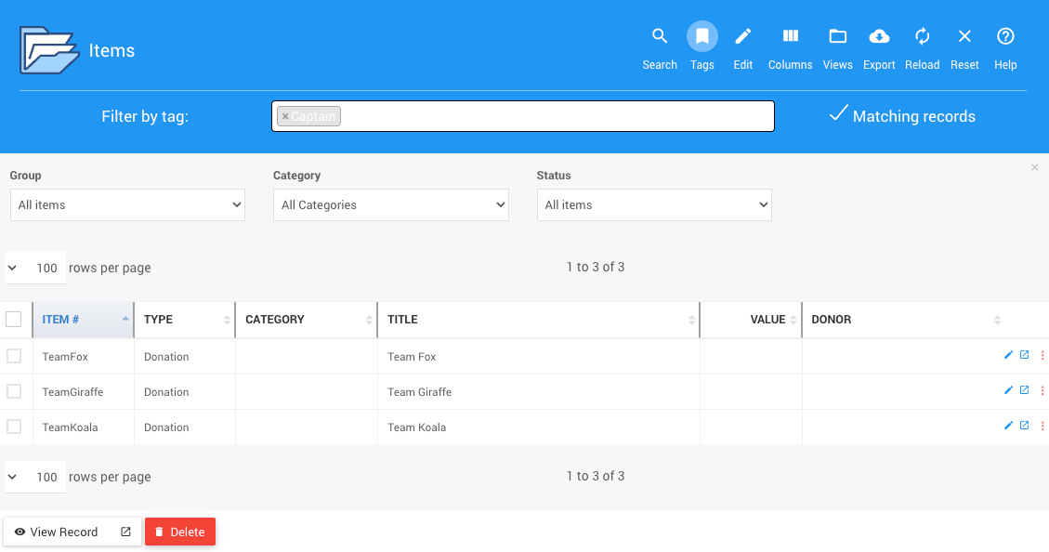
Task: Select the TeamKoala row checkbox
Action: 14,427
